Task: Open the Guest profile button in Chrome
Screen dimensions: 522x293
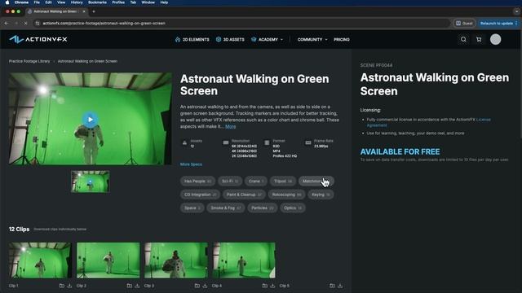Action: (464, 24)
